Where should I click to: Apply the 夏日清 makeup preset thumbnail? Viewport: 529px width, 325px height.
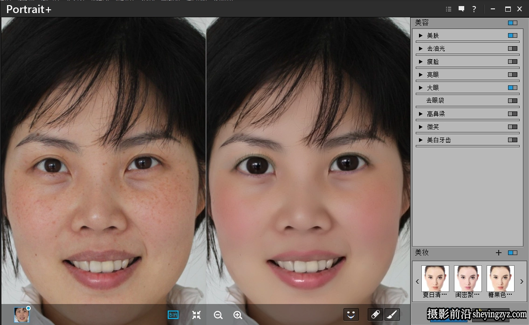435,278
